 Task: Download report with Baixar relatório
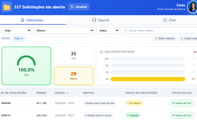pyautogui.click(x=165, y=38)
